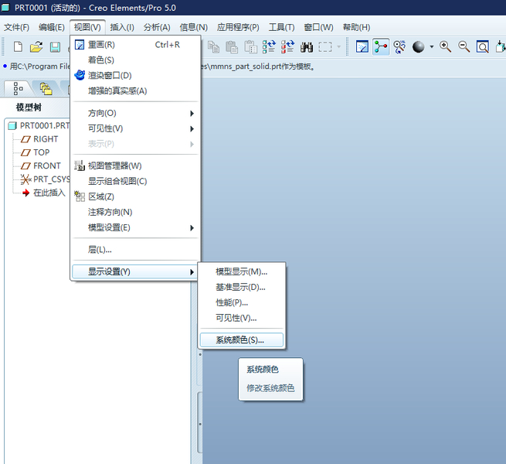Choose 着色(S) shade menu item
This screenshot has width=506, height=464.
pyautogui.click(x=135, y=60)
